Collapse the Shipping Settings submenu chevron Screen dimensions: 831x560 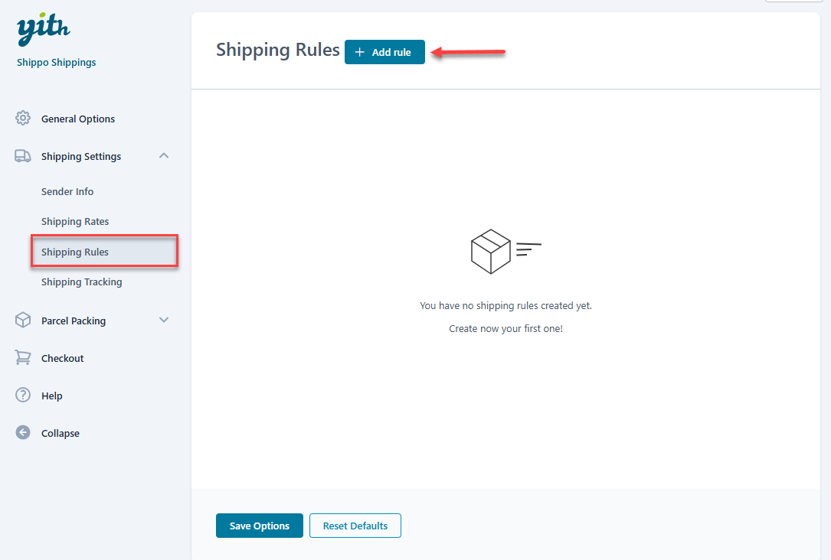coord(163,155)
